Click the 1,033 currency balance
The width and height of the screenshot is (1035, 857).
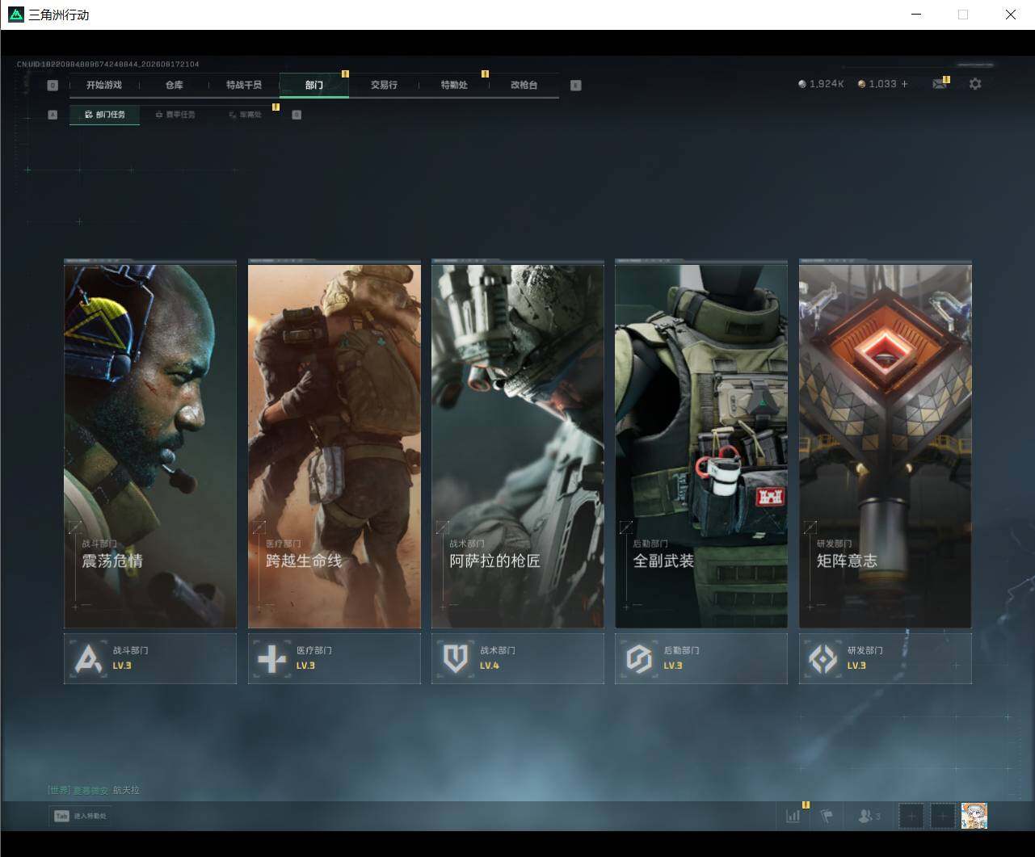click(883, 84)
